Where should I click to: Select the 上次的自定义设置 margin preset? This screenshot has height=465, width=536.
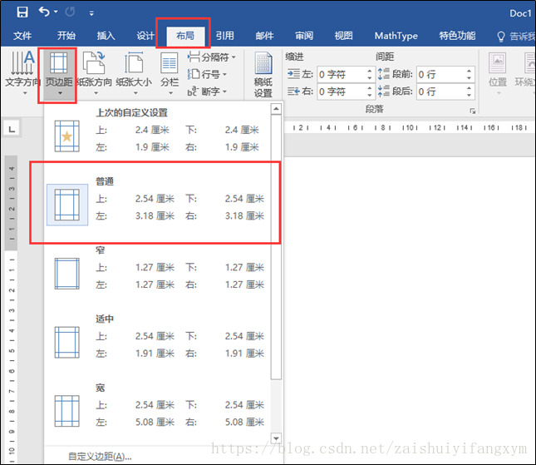click(x=158, y=131)
